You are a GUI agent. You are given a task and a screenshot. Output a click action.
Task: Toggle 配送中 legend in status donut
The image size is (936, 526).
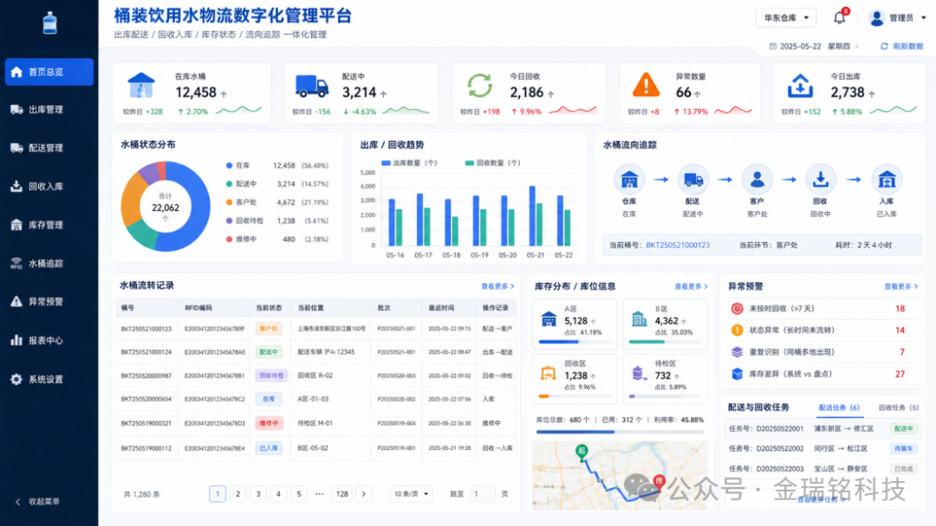(242, 183)
